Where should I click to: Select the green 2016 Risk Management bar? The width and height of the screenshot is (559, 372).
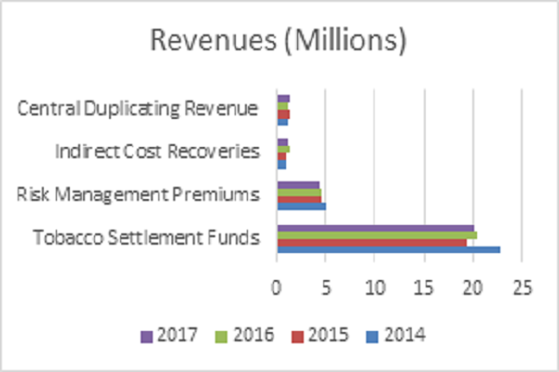coord(299,193)
